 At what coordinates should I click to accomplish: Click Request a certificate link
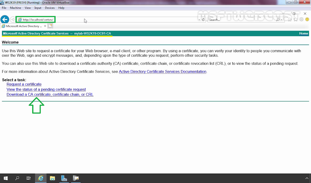[24, 84]
